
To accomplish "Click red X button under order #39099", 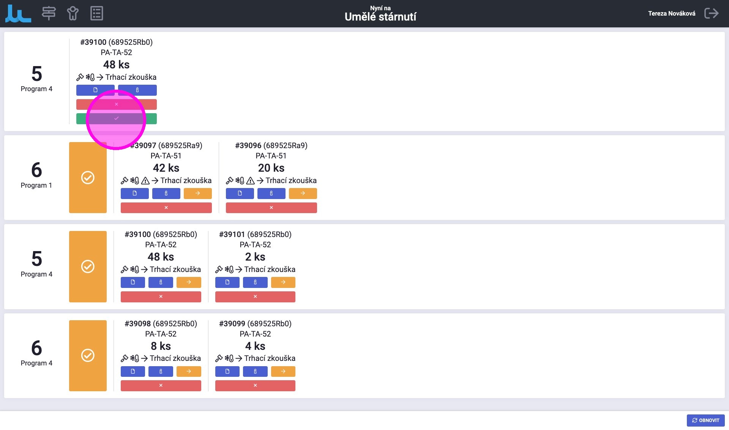I will [255, 386].
